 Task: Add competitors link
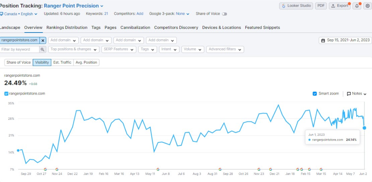pos(140,14)
